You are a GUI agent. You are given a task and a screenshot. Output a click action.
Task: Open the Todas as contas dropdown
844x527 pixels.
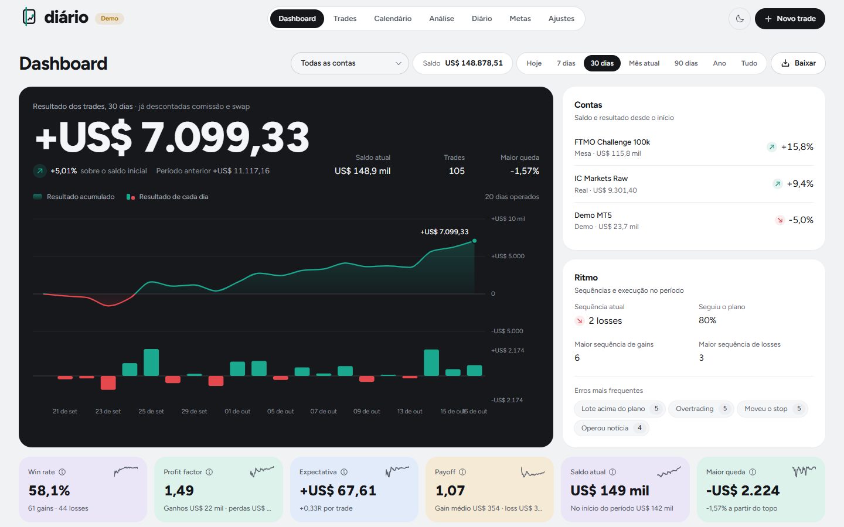click(x=350, y=63)
